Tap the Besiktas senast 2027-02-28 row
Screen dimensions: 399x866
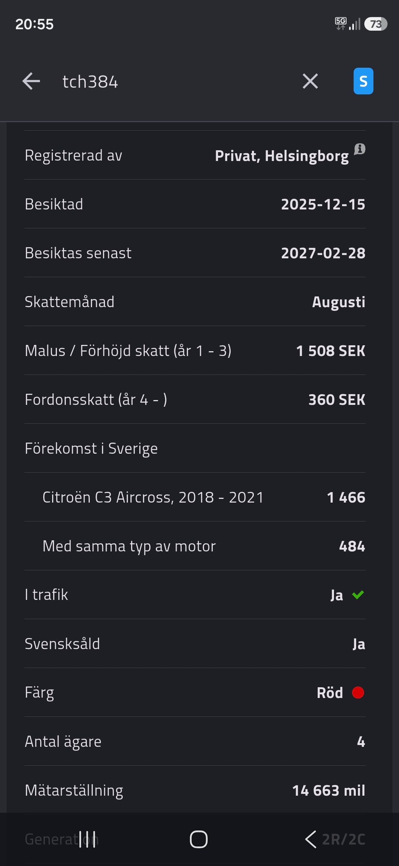point(195,253)
